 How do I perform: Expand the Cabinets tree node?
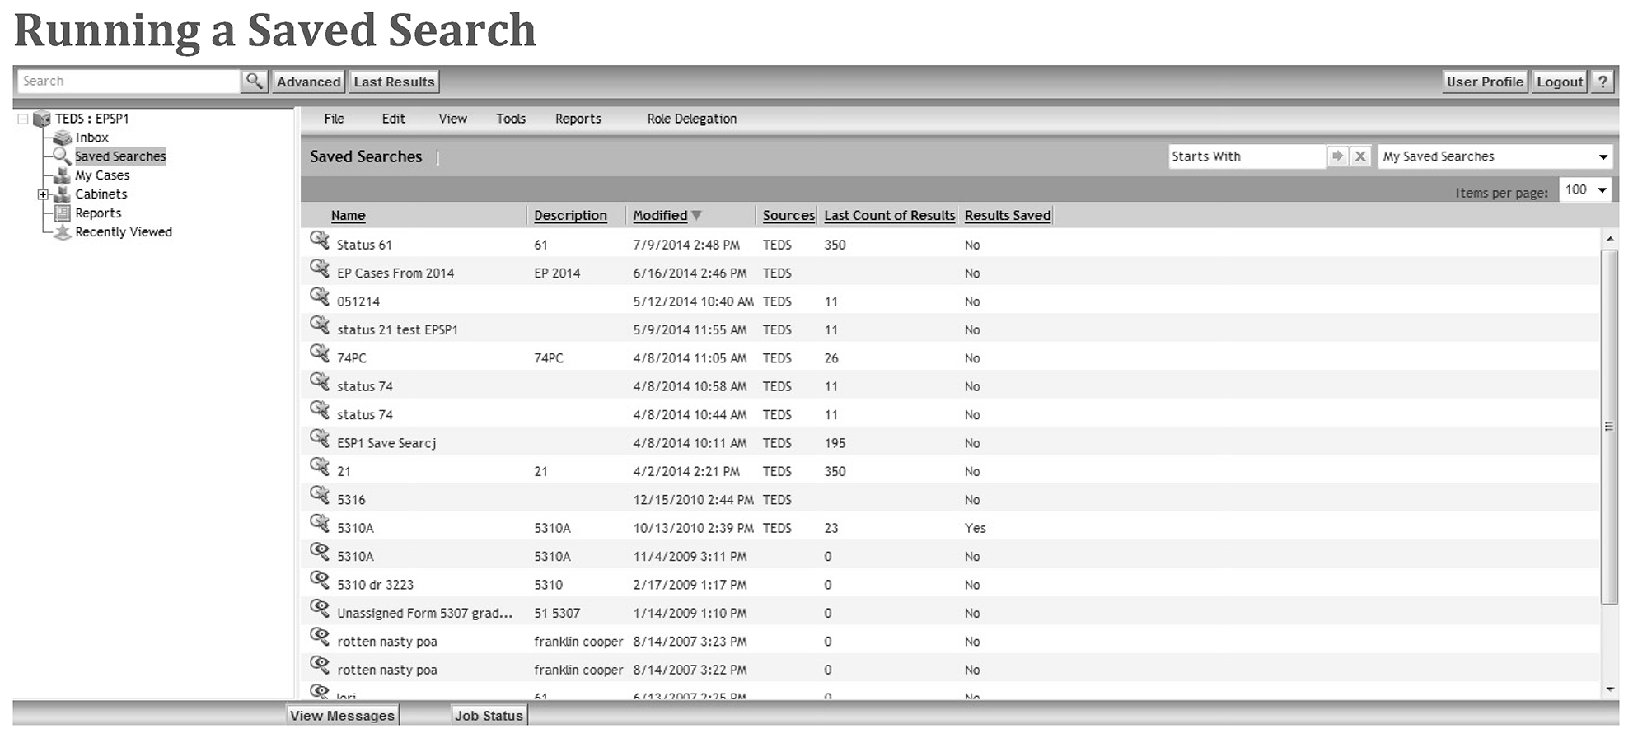(43, 194)
